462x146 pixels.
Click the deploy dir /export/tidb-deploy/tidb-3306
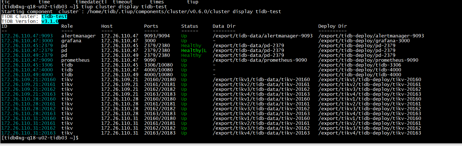(x=360, y=65)
